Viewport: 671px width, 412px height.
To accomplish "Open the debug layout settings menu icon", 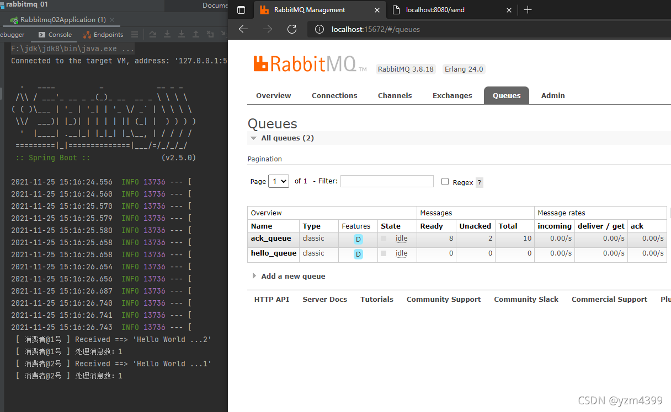I will pyautogui.click(x=135, y=34).
